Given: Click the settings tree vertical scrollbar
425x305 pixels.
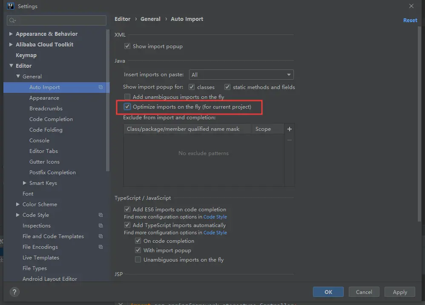Looking at the screenshot, I should point(108,100).
